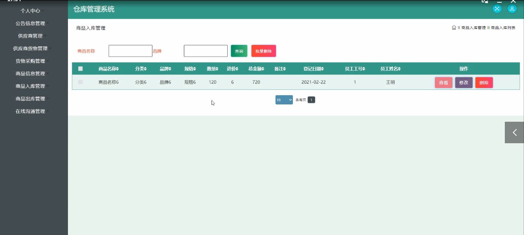Click the 仓库管理系统 title
This screenshot has width=524, height=235.
point(94,9)
